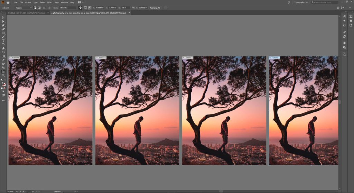Image resolution: width=354 pixels, height=193 pixels.
Task: Open the Window menu
Action: point(64,2)
